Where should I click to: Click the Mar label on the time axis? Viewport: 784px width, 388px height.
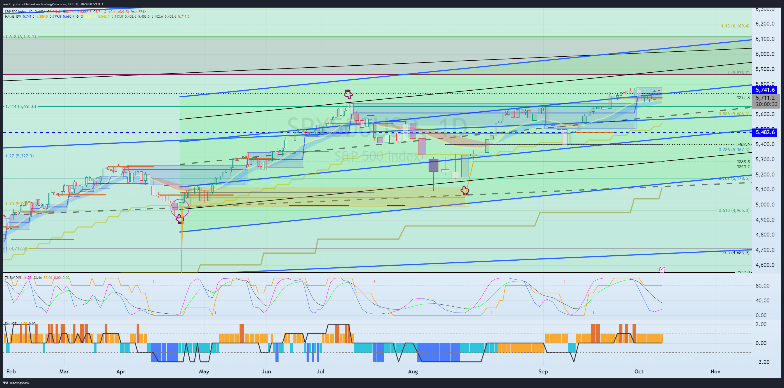pyautogui.click(x=64, y=371)
